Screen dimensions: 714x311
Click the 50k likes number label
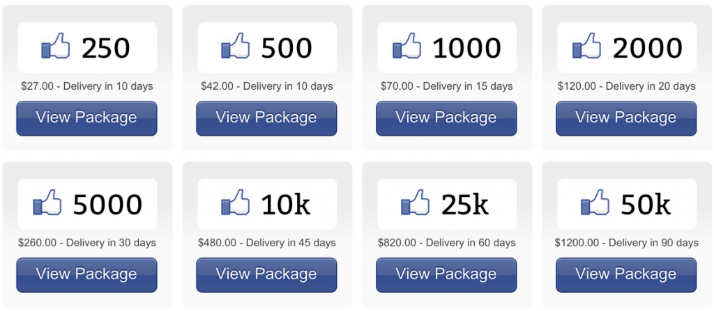646,204
